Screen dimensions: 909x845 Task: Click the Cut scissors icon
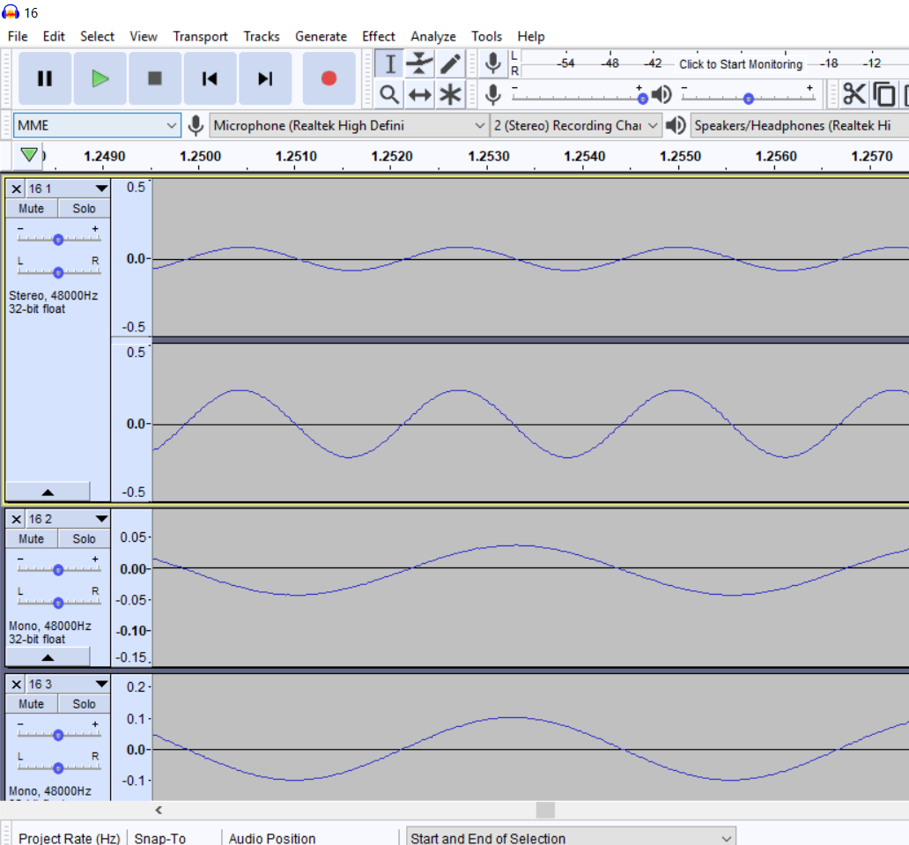(854, 94)
